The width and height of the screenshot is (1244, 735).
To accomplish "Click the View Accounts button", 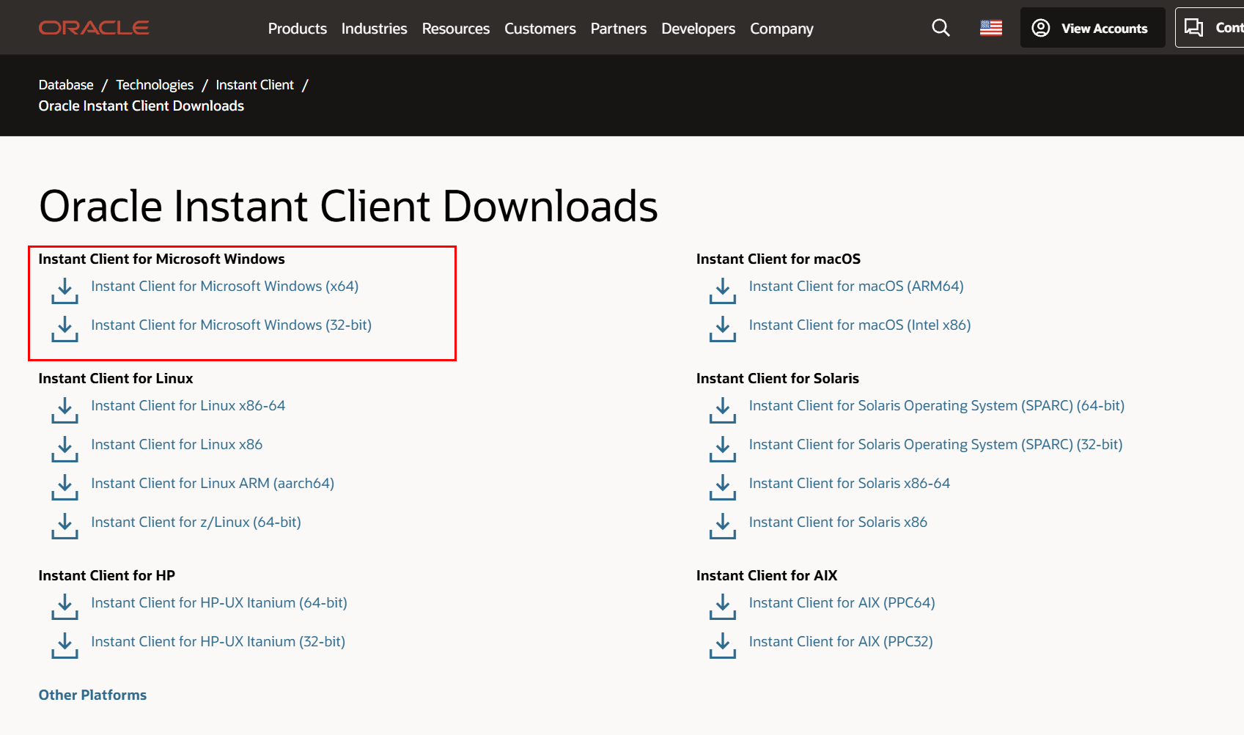I will point(1092,28).
